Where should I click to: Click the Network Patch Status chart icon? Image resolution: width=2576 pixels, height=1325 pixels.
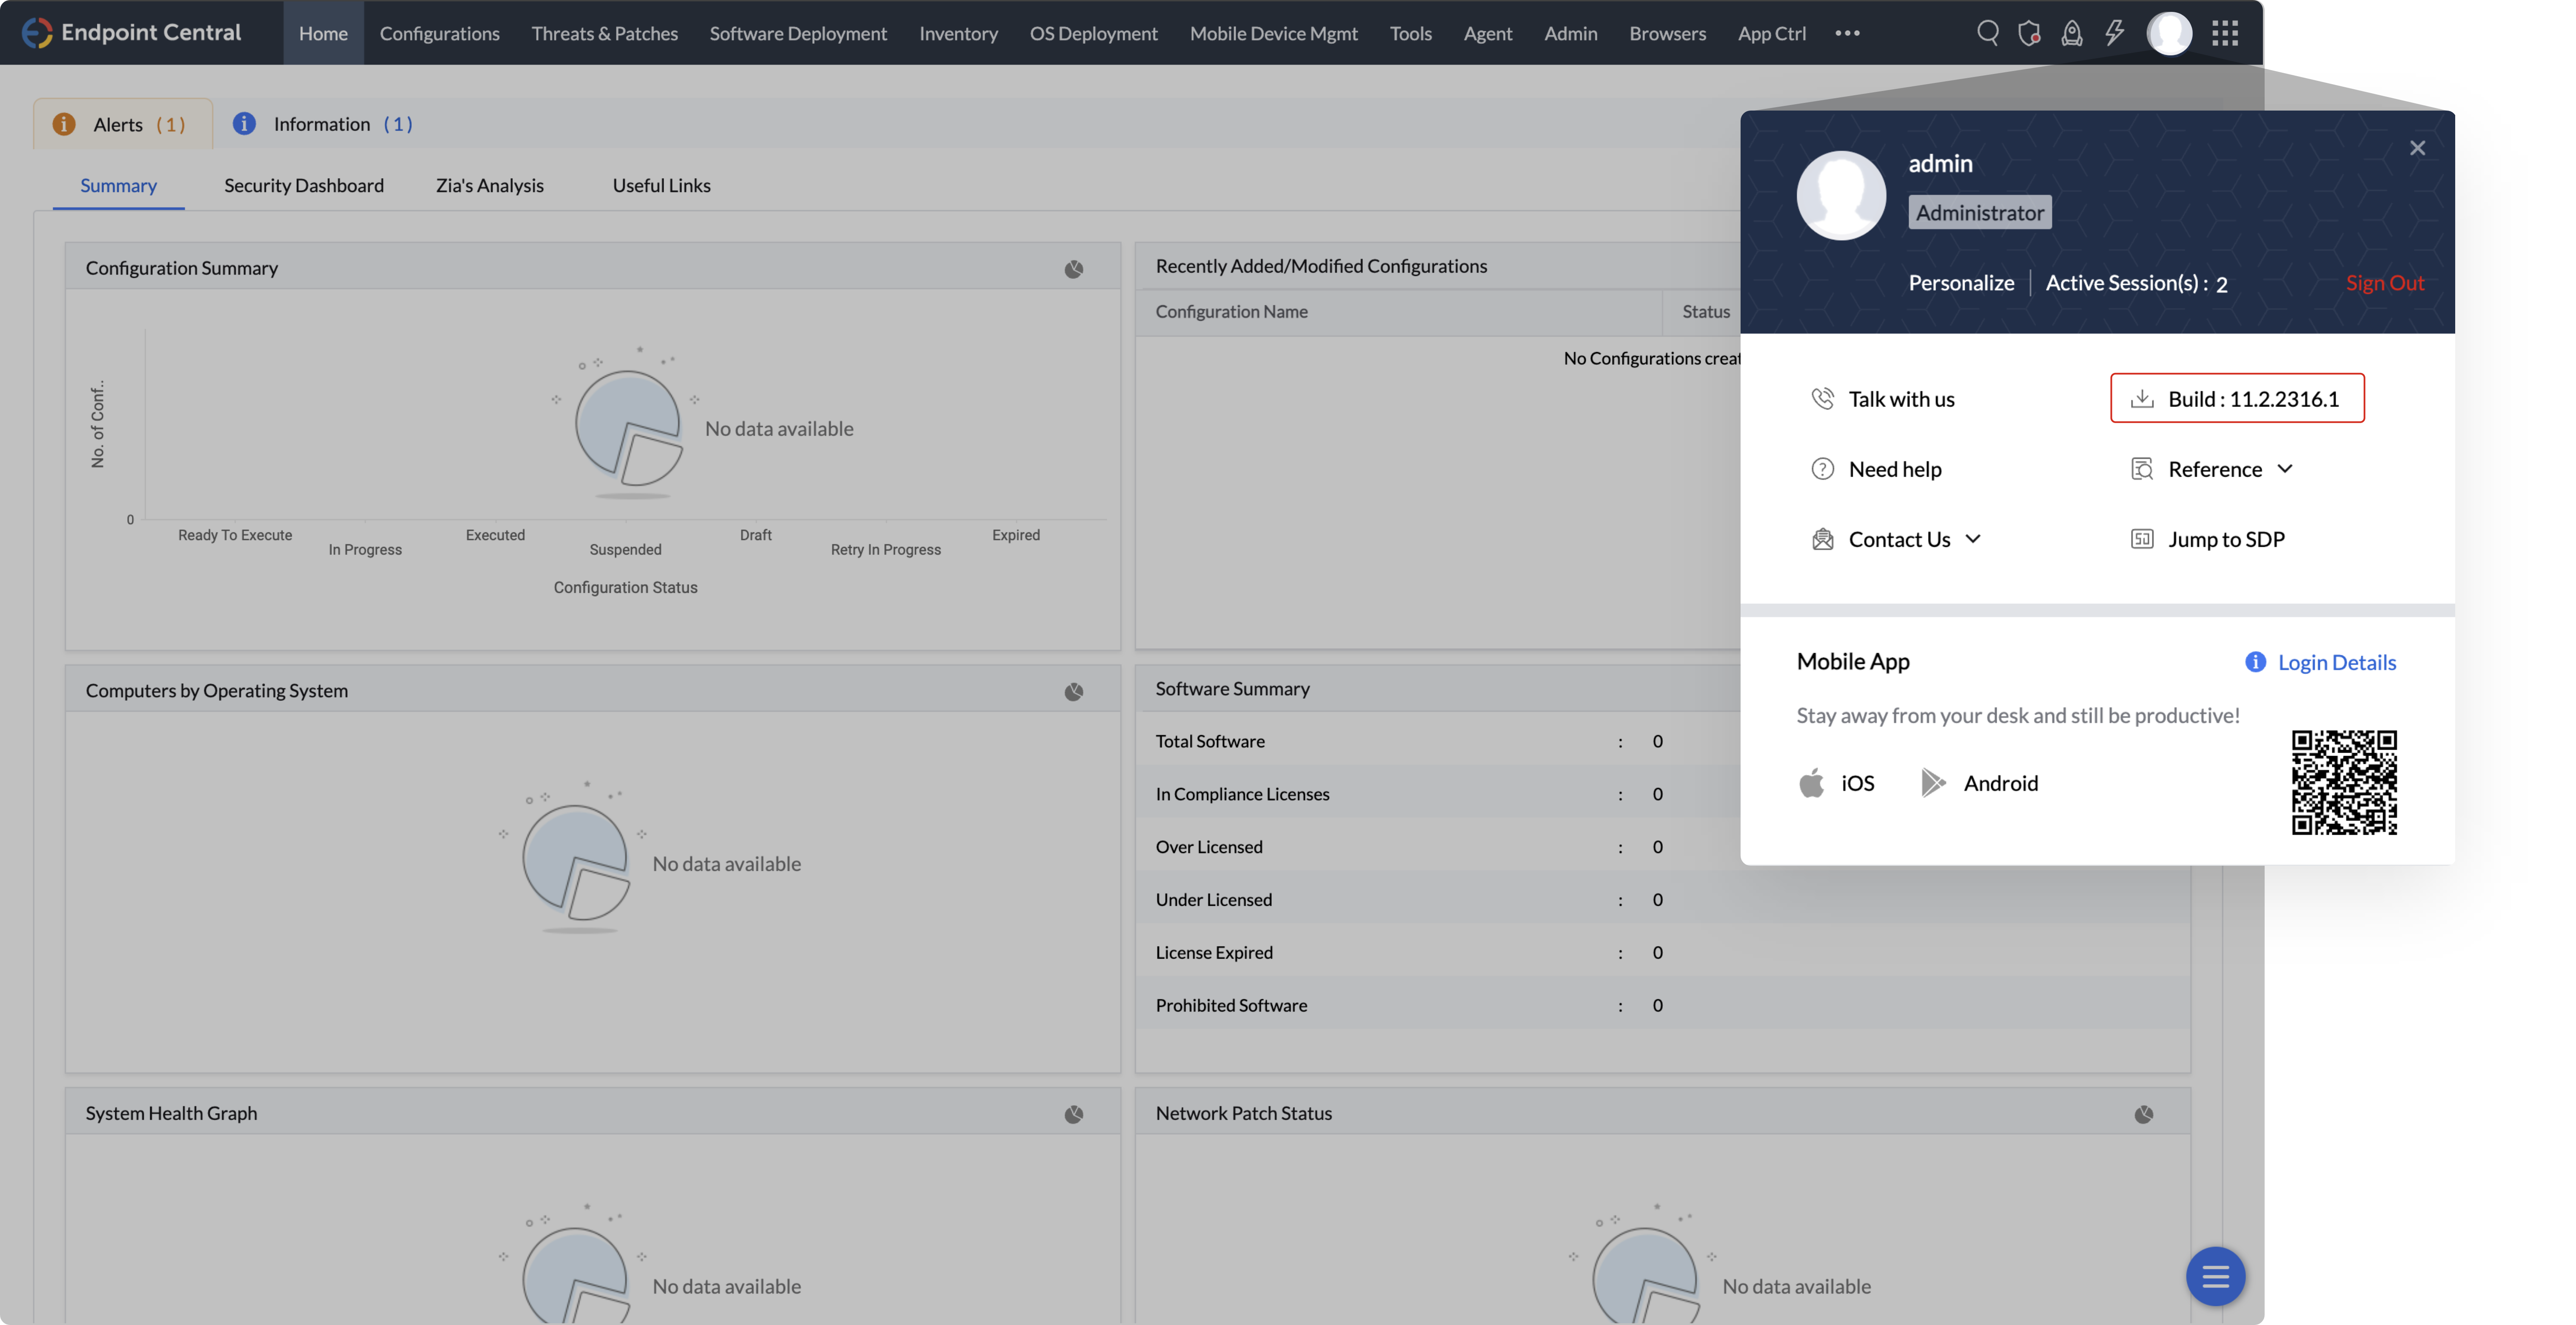[2143, 1114]
